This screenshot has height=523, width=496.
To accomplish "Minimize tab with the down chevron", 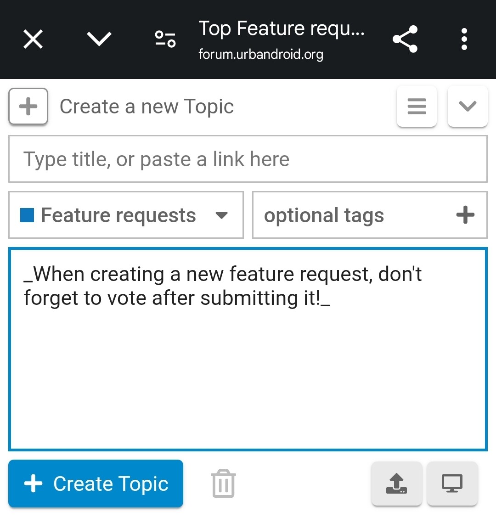I will (x=99, y=39).
